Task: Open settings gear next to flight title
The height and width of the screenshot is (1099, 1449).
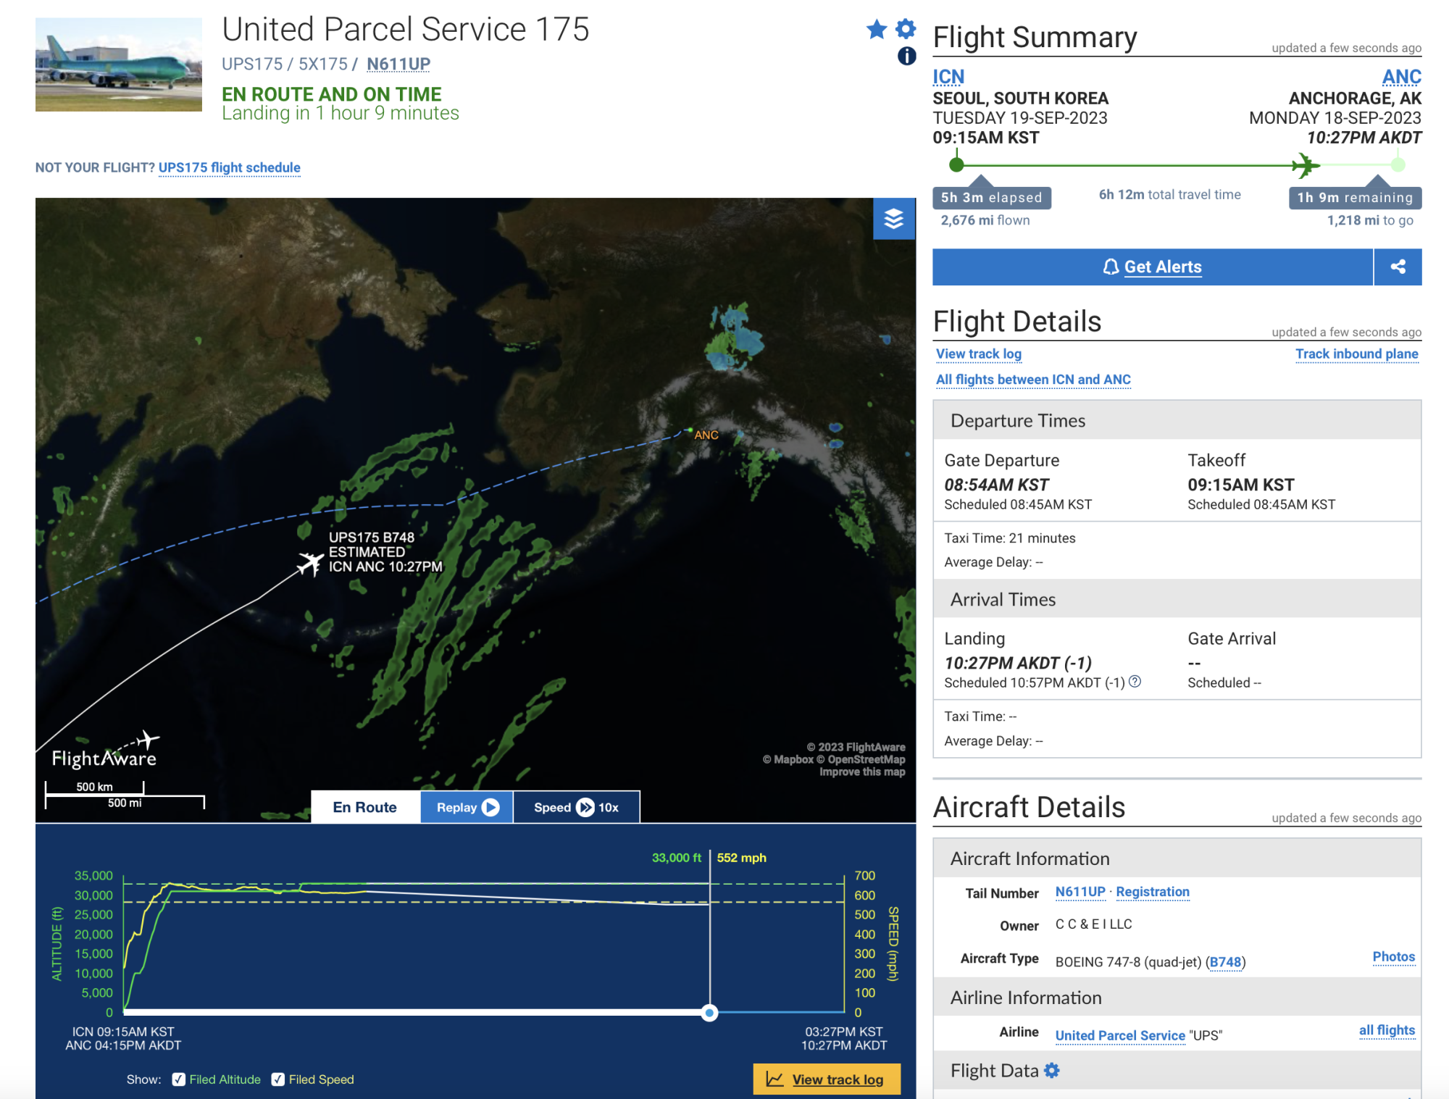Action: [x=906, y=29]
